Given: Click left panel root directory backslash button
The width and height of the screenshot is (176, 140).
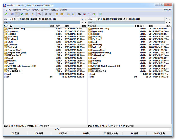Looking at the screenshot, I should point(82,19).
